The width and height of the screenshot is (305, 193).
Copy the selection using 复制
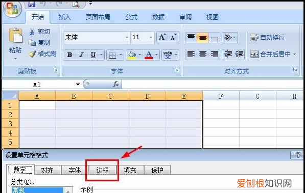(x=39, y=43)
